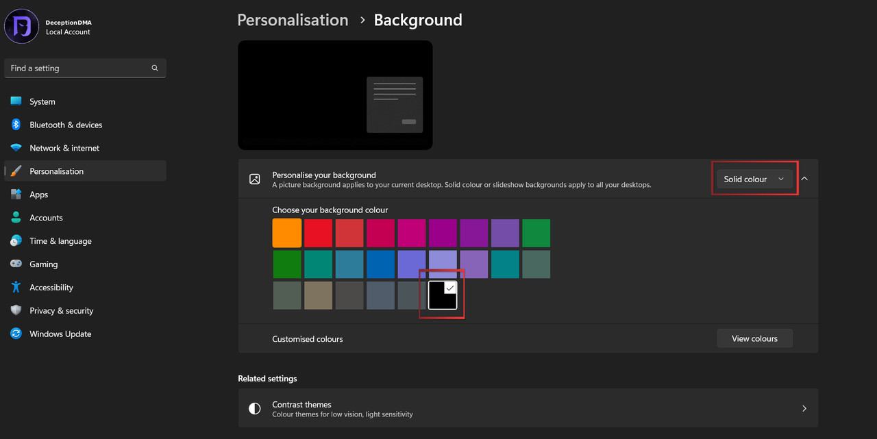Select the orange background colour swatch
The width and height of the screenshot is (877, 439).
pos(286,233)
